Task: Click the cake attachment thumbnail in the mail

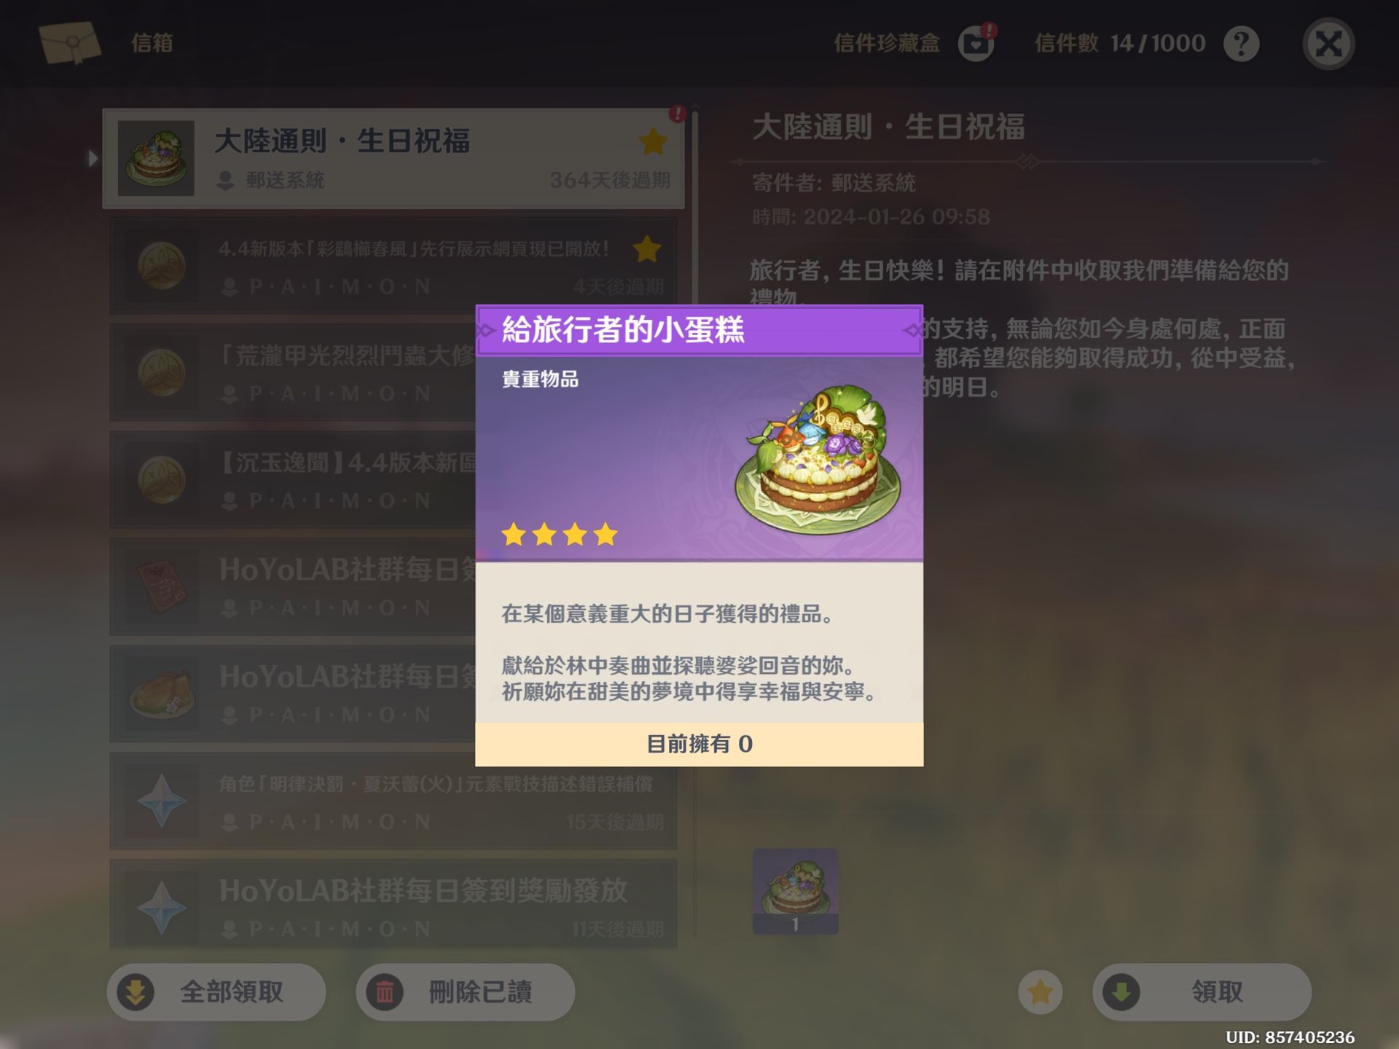Action: click(795, 891)
